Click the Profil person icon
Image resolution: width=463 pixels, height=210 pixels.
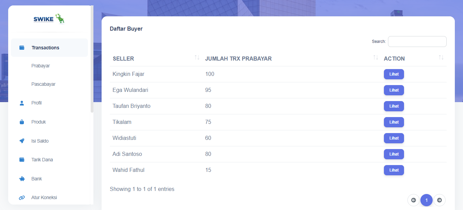(x=22, y=103)
